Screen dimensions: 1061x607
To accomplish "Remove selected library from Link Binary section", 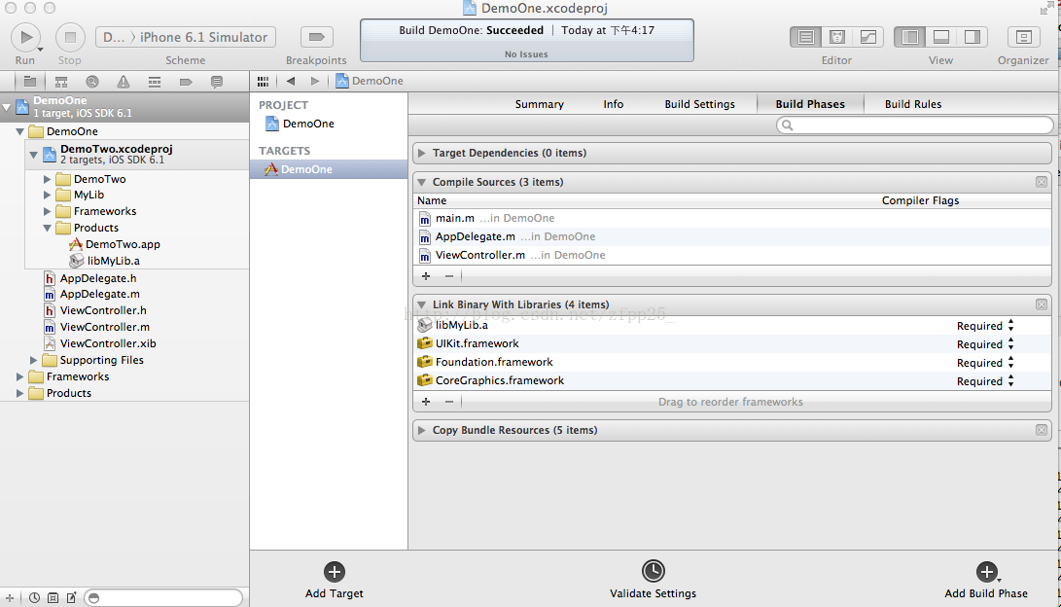I will [x=448, y=402].
